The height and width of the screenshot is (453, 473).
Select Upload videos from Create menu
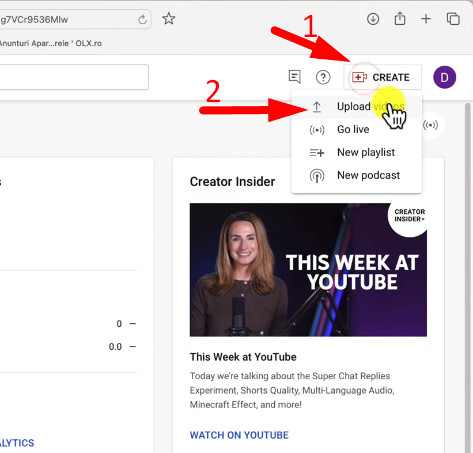coord(357,107)
